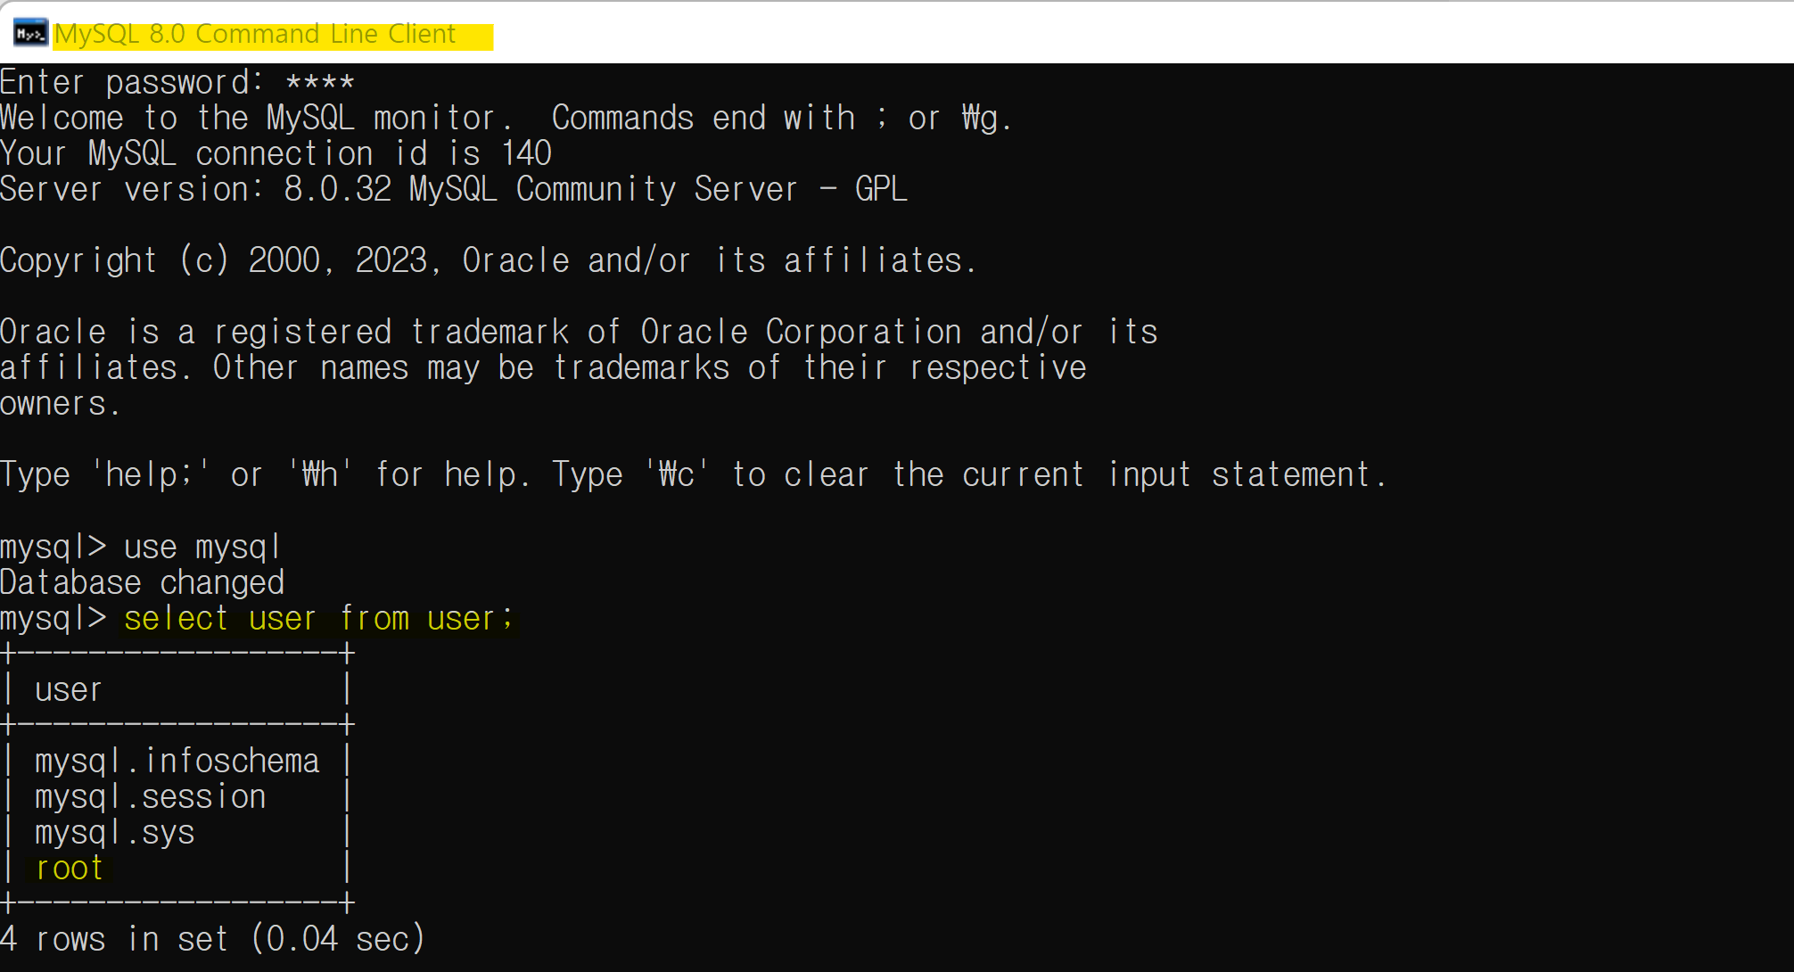Click the 'Server version: 8.0.32' line
1794x972 pixels.
454,189
